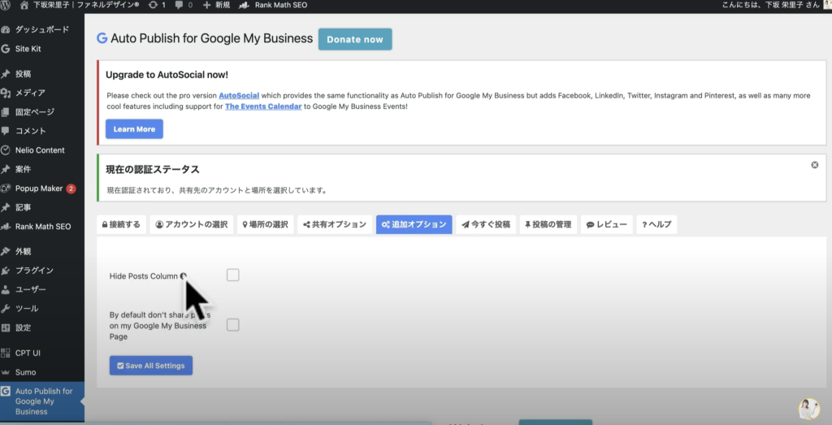Image resolution: width=832 pixels, height=425 pixels.
Task: Follow the AutoSocial link
Action: coord(238,95)
